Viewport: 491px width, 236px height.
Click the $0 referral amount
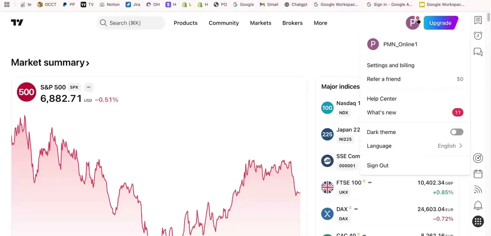pos(460,79)
